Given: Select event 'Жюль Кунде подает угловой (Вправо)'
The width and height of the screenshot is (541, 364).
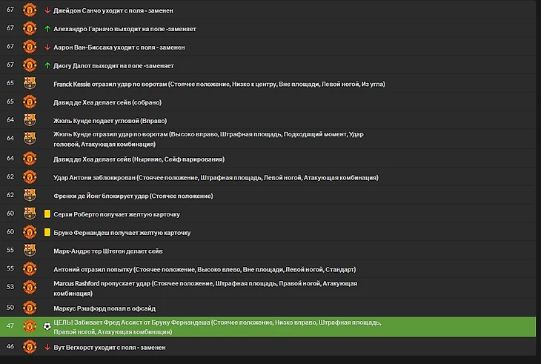Looking at the screenshot, I should pos(110,121).
